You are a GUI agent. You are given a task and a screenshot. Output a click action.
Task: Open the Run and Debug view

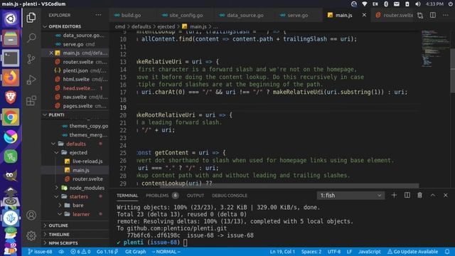pos(31,80)
